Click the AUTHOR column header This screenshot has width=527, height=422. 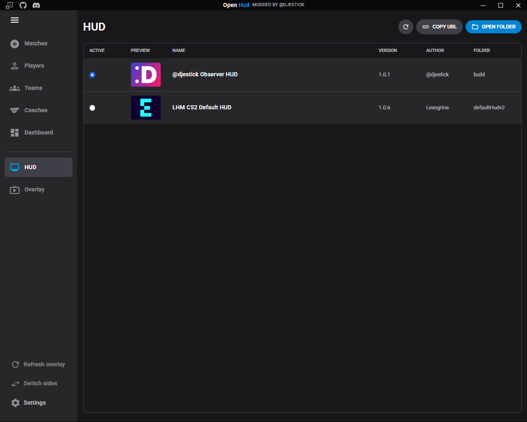435,50
